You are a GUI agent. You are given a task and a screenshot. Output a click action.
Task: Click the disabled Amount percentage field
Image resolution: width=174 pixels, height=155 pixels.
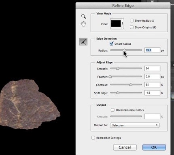tap(152, 117)
